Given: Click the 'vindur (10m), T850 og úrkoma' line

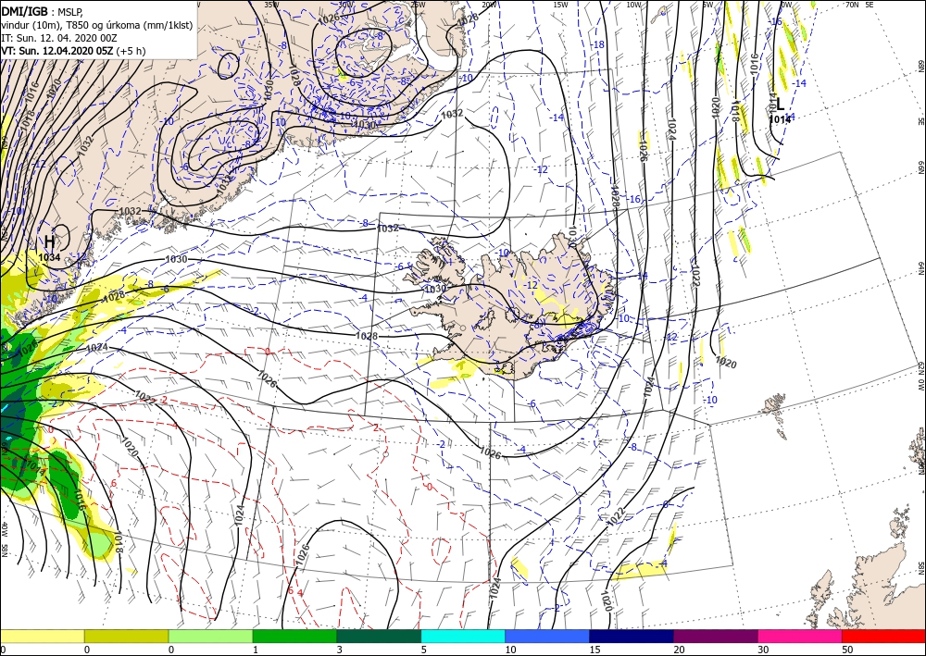Looking at the screenshot, I should (96, 25).
